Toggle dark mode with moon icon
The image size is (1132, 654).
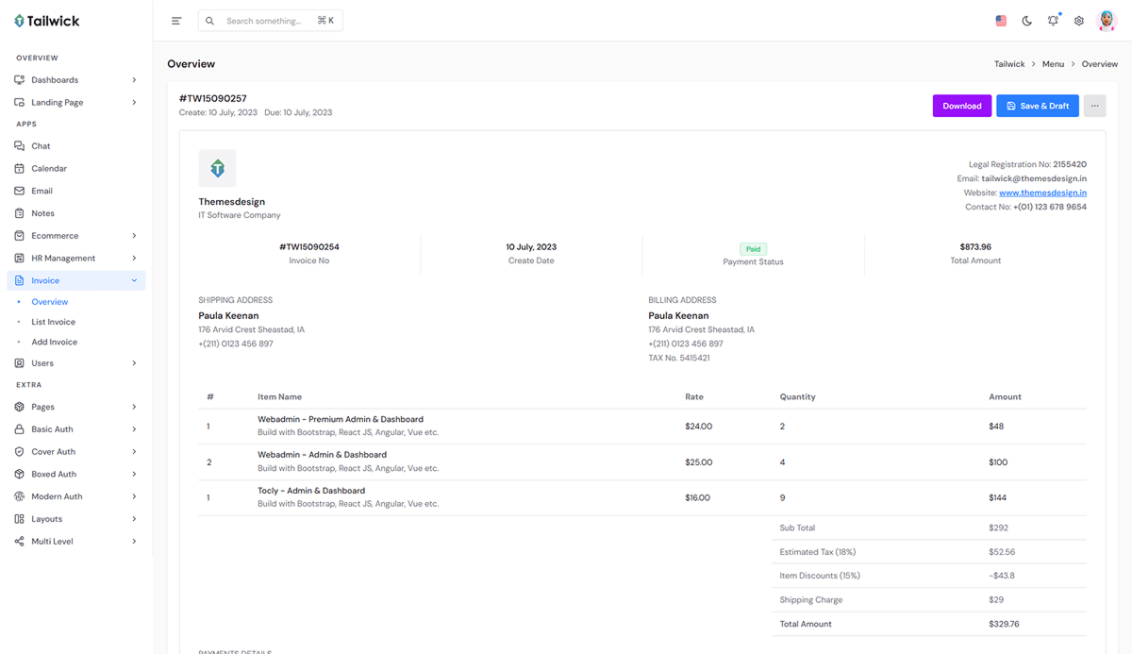pos(1027,21)
